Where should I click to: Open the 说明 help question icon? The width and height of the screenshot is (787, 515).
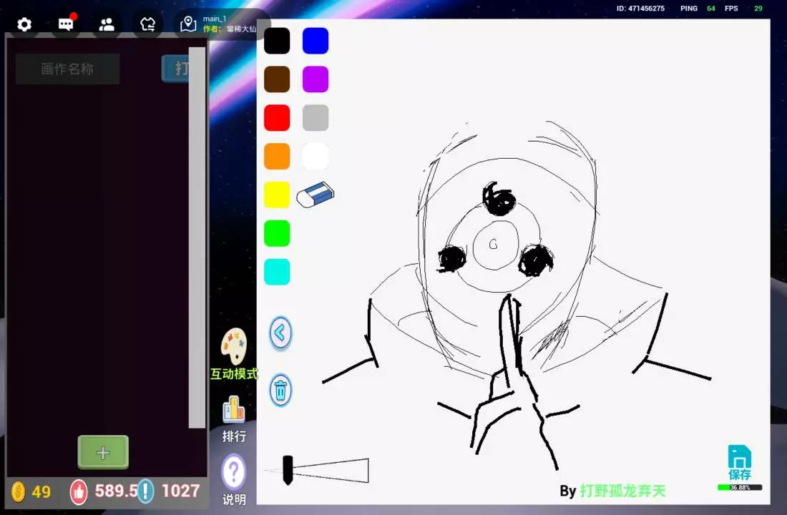pyautogui.click(x=234, y=472)
